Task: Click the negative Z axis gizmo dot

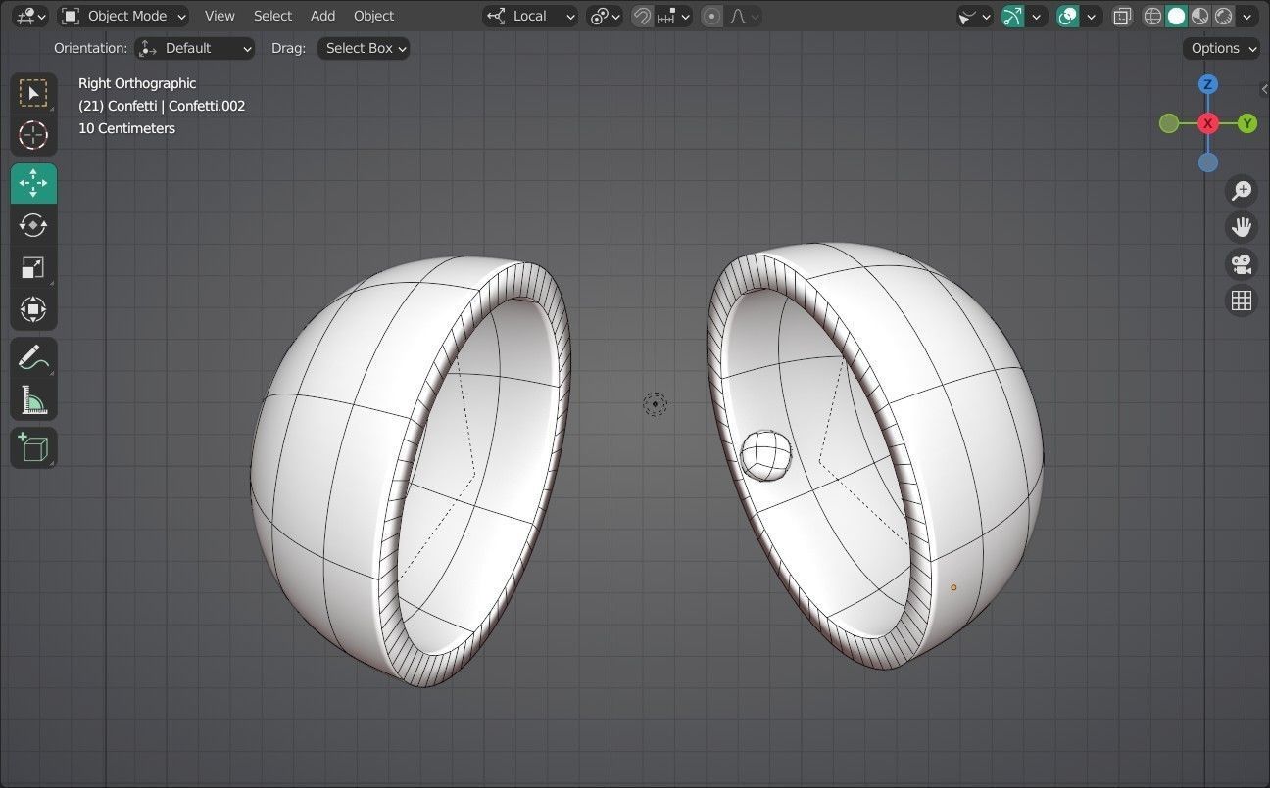Action: coord(1208,162)
